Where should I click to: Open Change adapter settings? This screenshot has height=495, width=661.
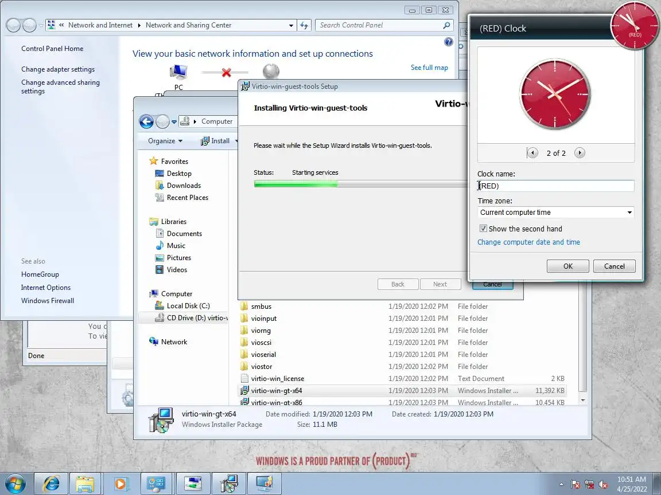pyautogui.click(x=58, y=69)
